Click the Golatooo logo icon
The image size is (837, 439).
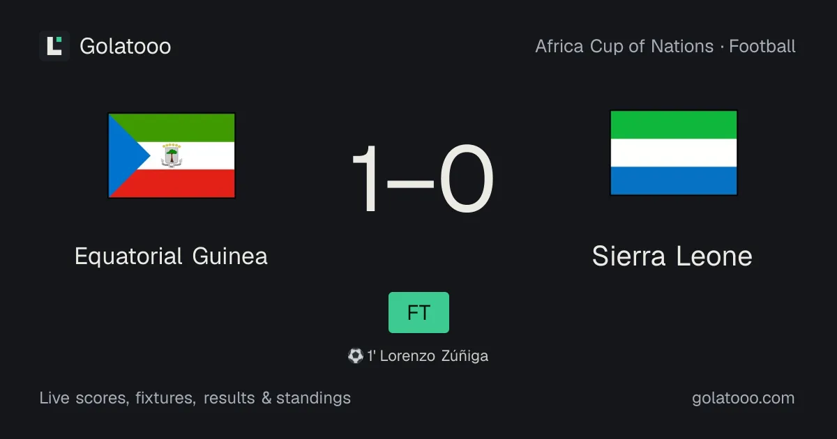[x=54, y=46]
